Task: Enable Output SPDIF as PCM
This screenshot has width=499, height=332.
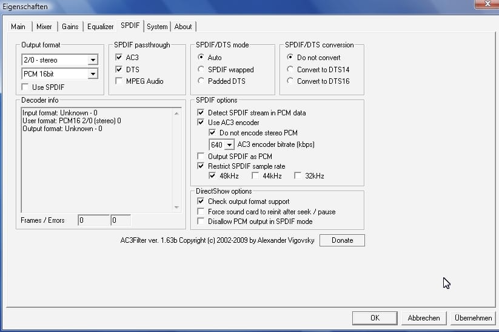Action: pos(202,157)
